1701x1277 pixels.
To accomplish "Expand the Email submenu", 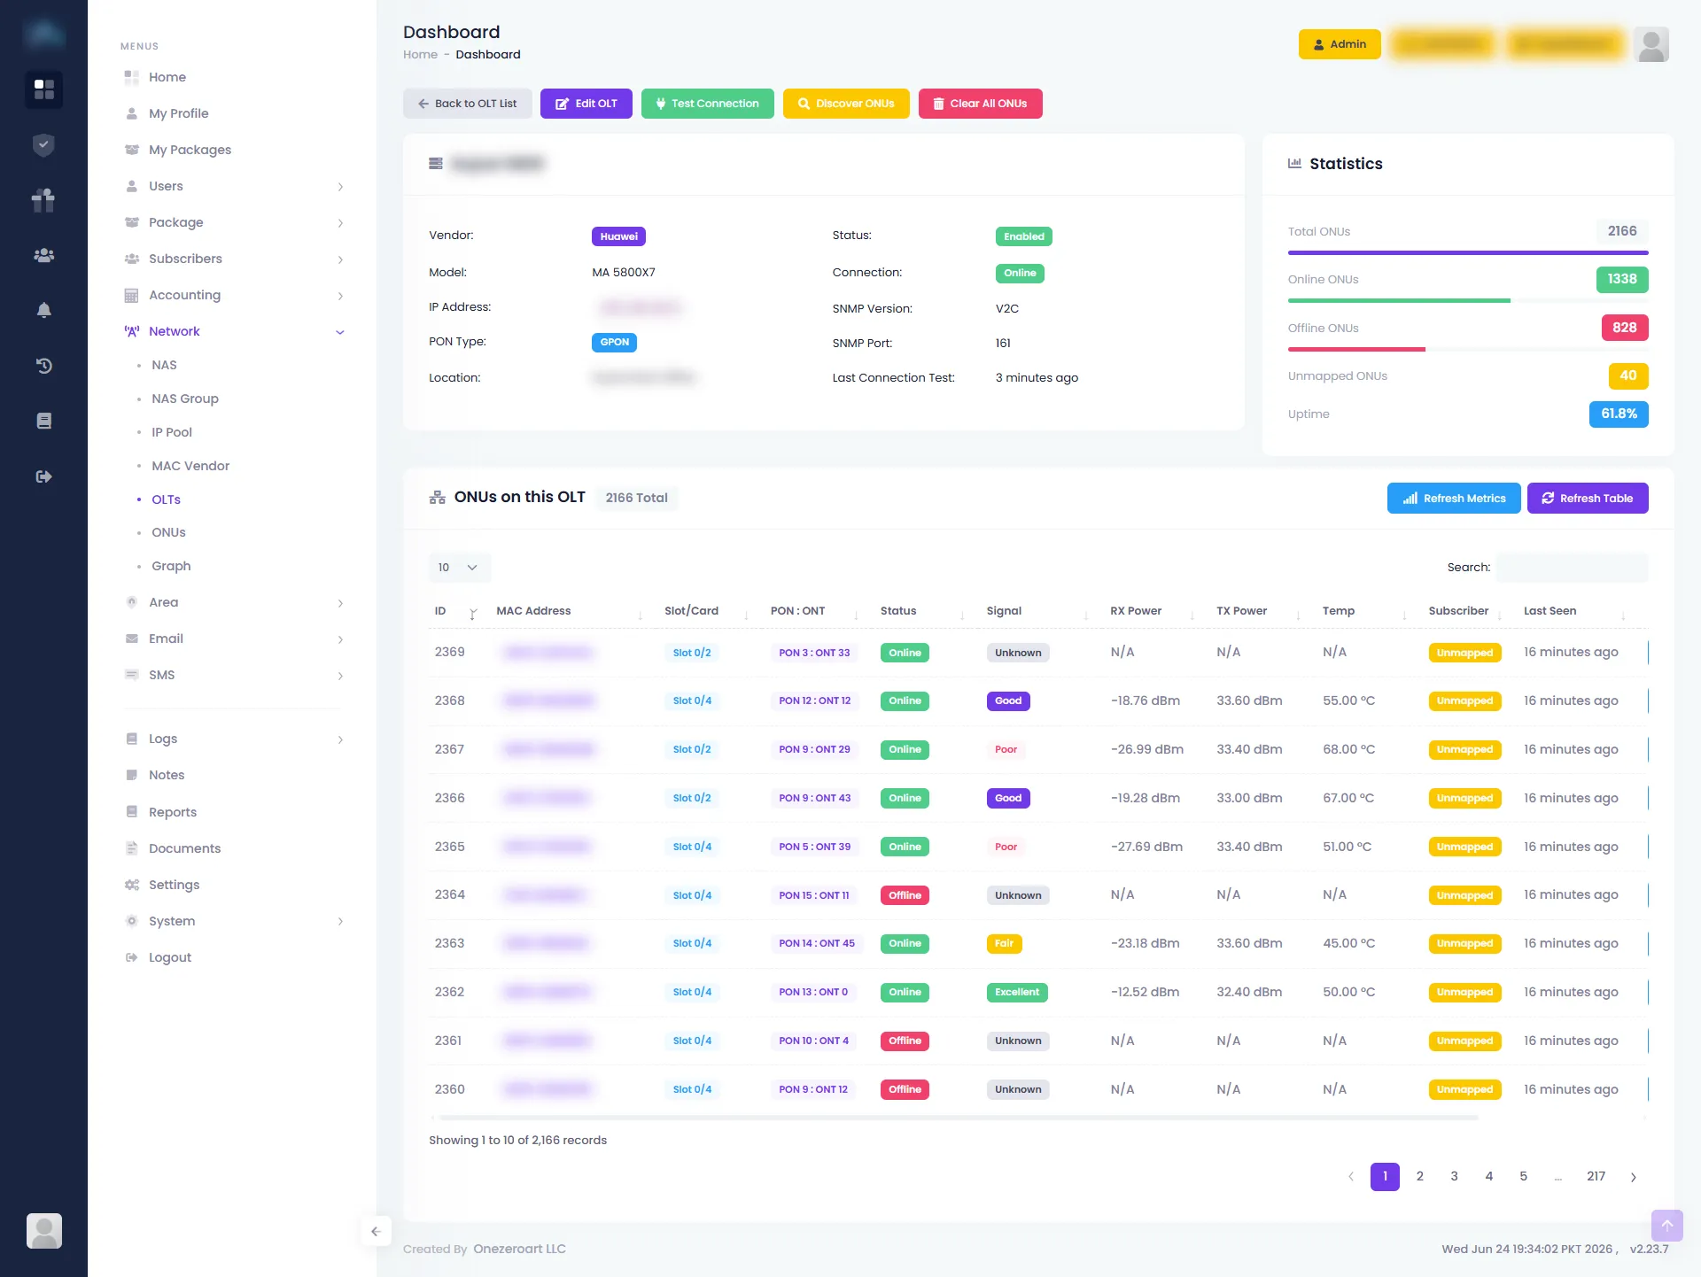I will [x=340, y=639].
